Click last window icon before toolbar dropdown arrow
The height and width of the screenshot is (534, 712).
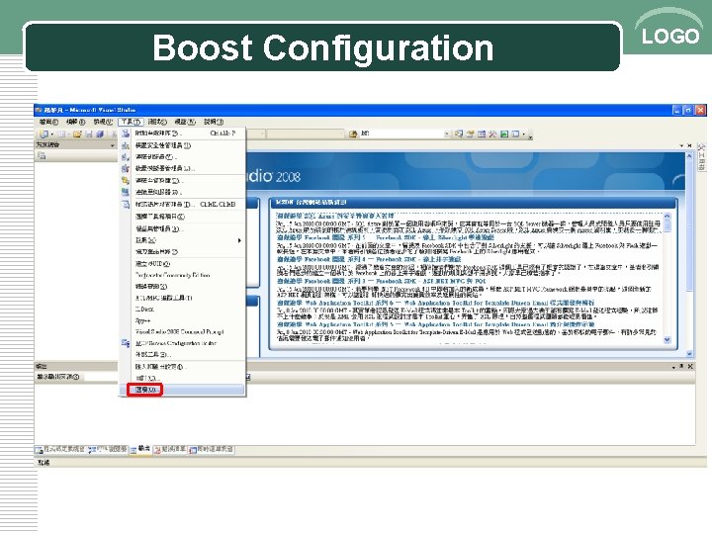[x=515, y=133]
